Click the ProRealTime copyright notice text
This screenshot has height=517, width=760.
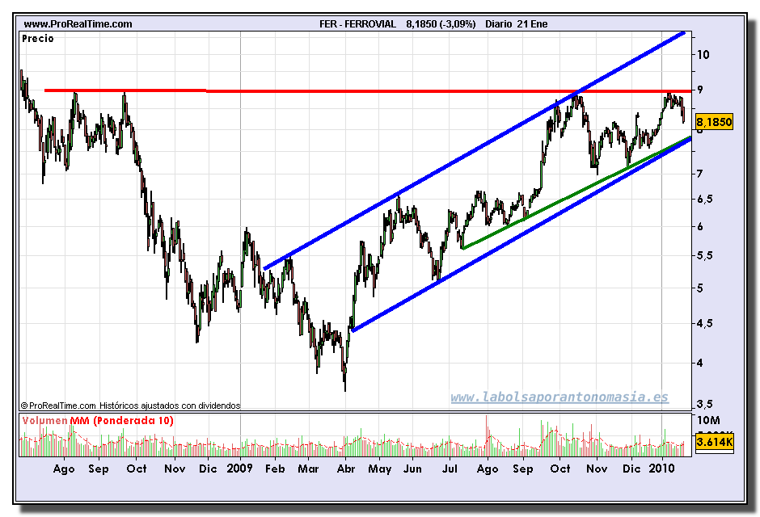click(x=130, y=406)
